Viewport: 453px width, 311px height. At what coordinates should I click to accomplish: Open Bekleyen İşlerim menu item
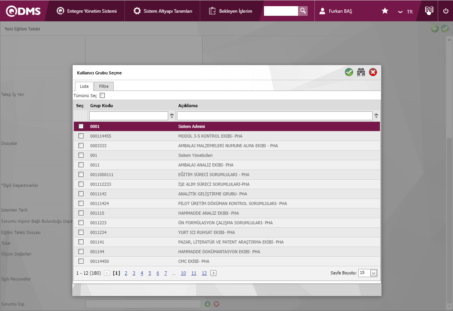[230, 11]
